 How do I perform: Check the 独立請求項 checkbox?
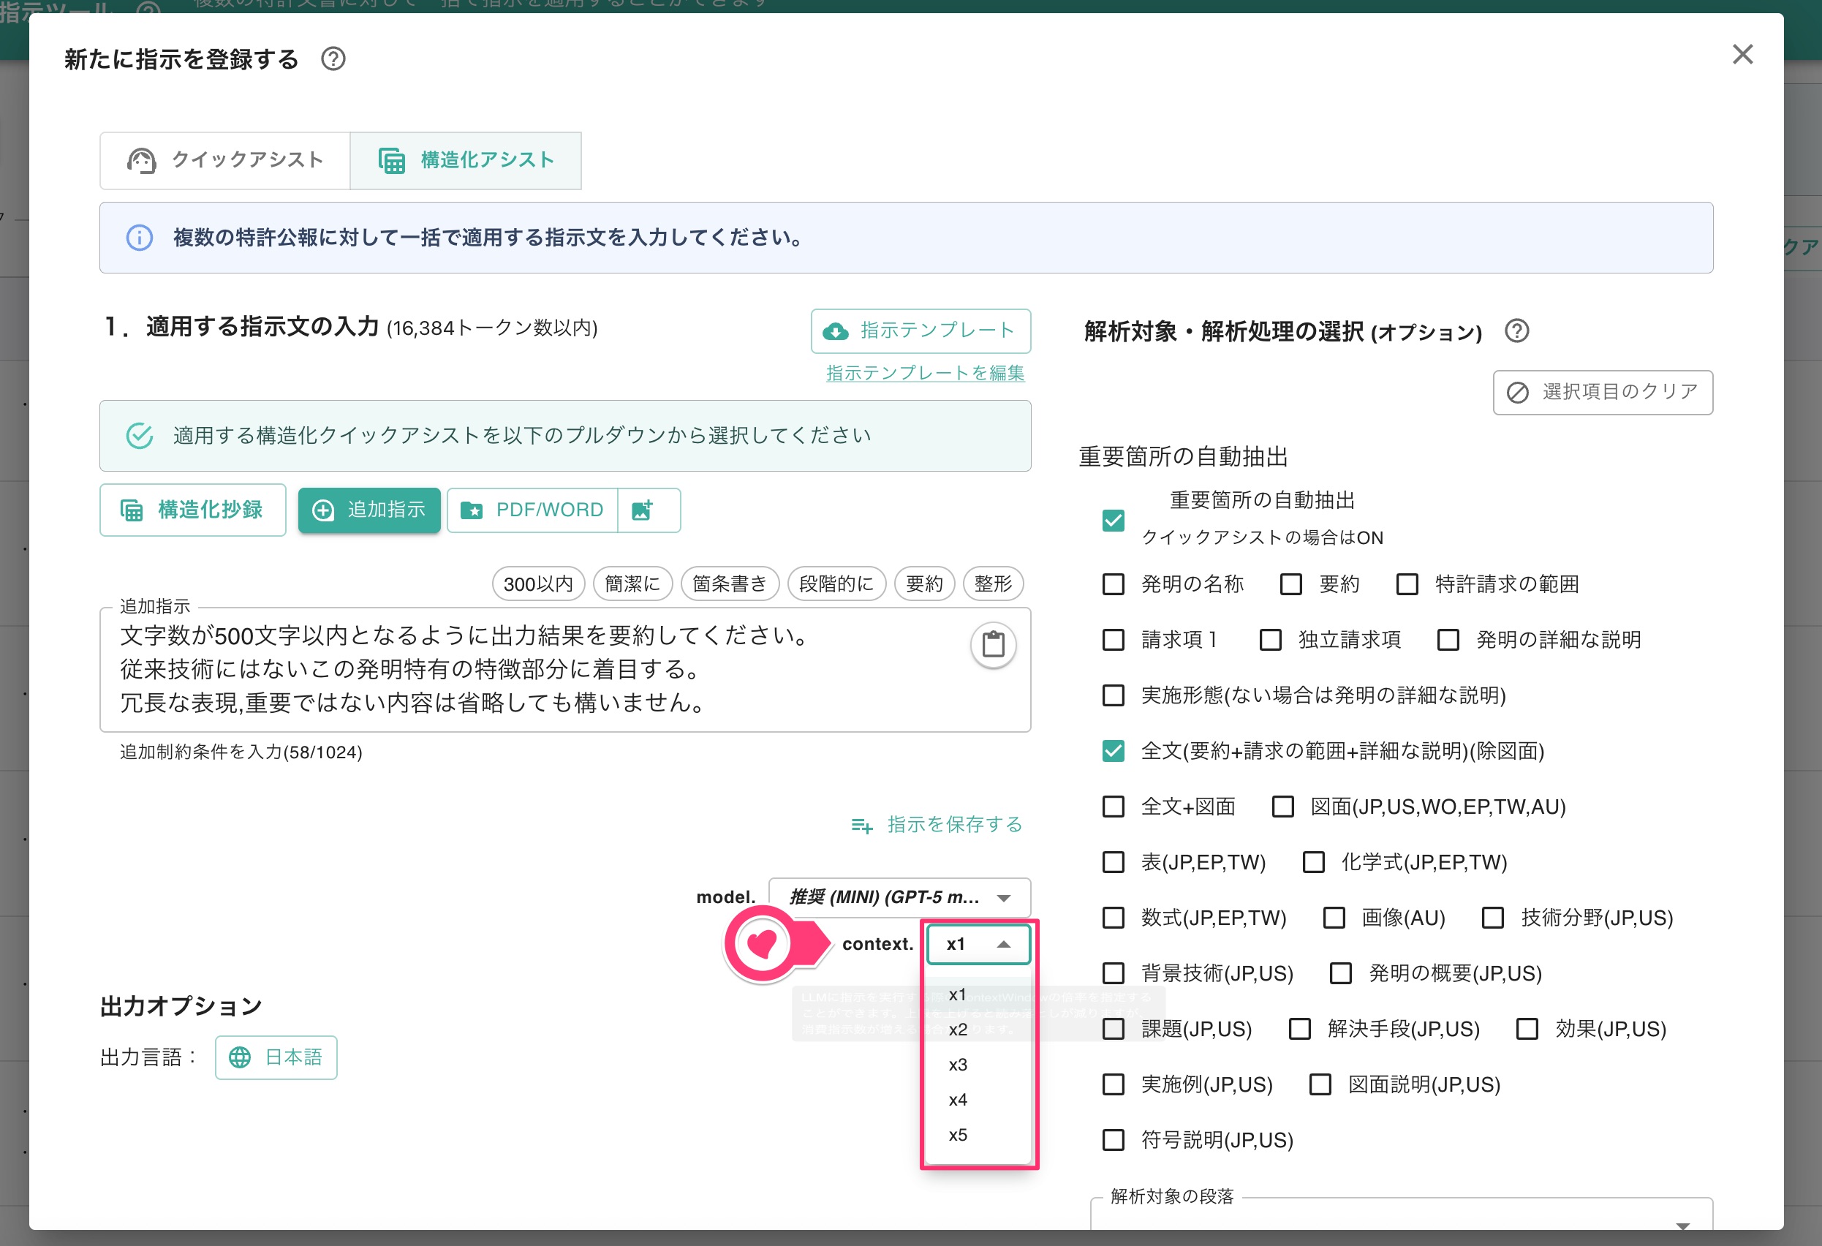[1270, 640]
